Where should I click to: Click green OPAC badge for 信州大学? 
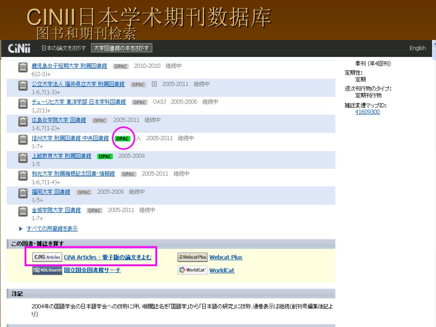pos(122,138)
